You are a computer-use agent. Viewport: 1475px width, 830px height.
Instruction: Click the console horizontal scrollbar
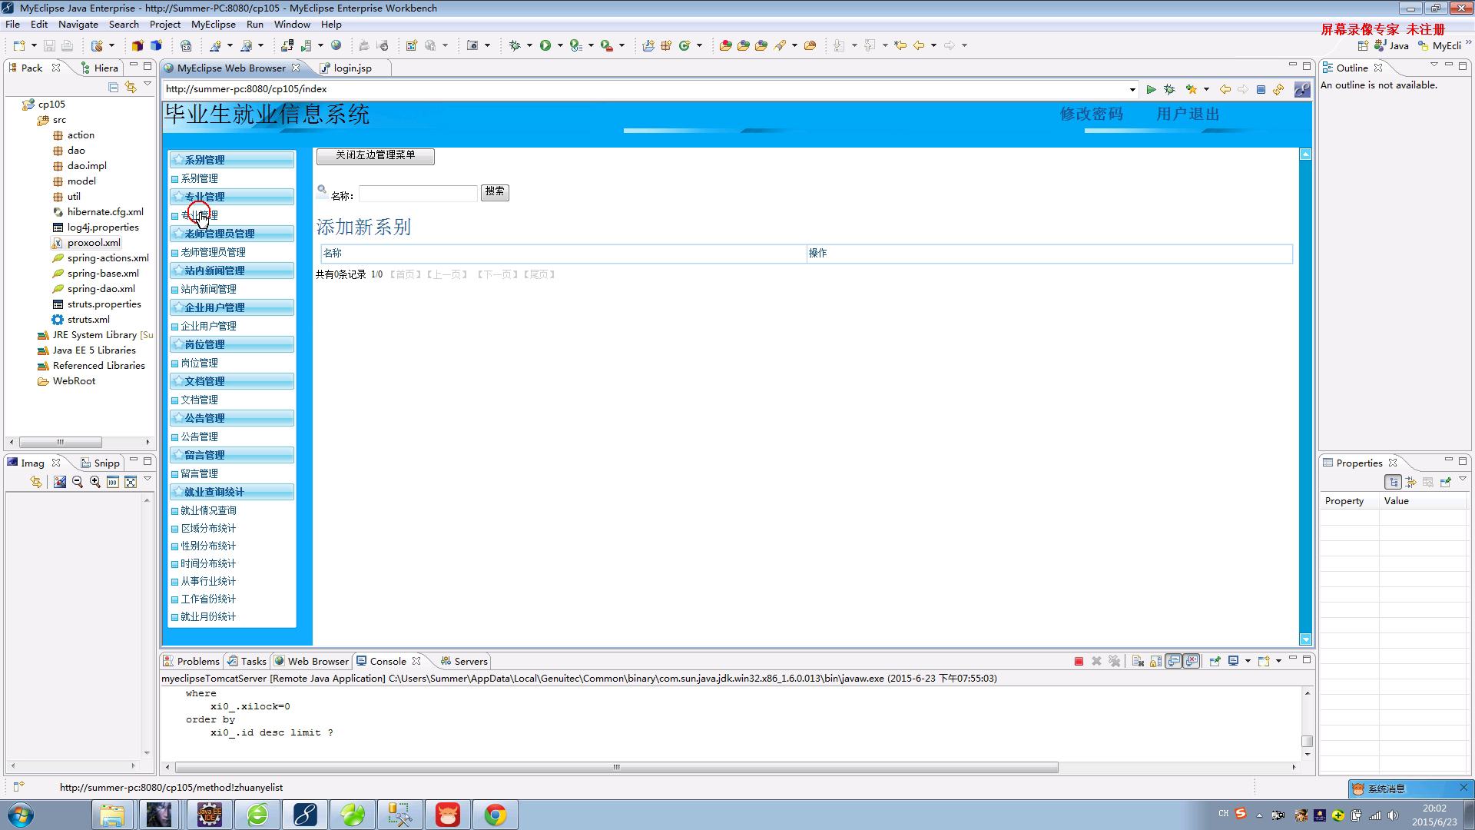pos(616,767)
